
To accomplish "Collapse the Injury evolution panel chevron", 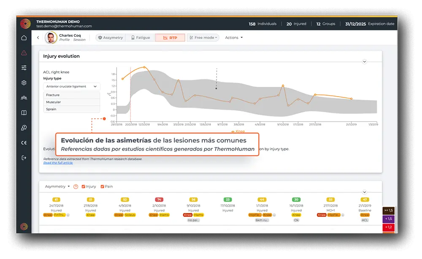I will coord(365,62).
